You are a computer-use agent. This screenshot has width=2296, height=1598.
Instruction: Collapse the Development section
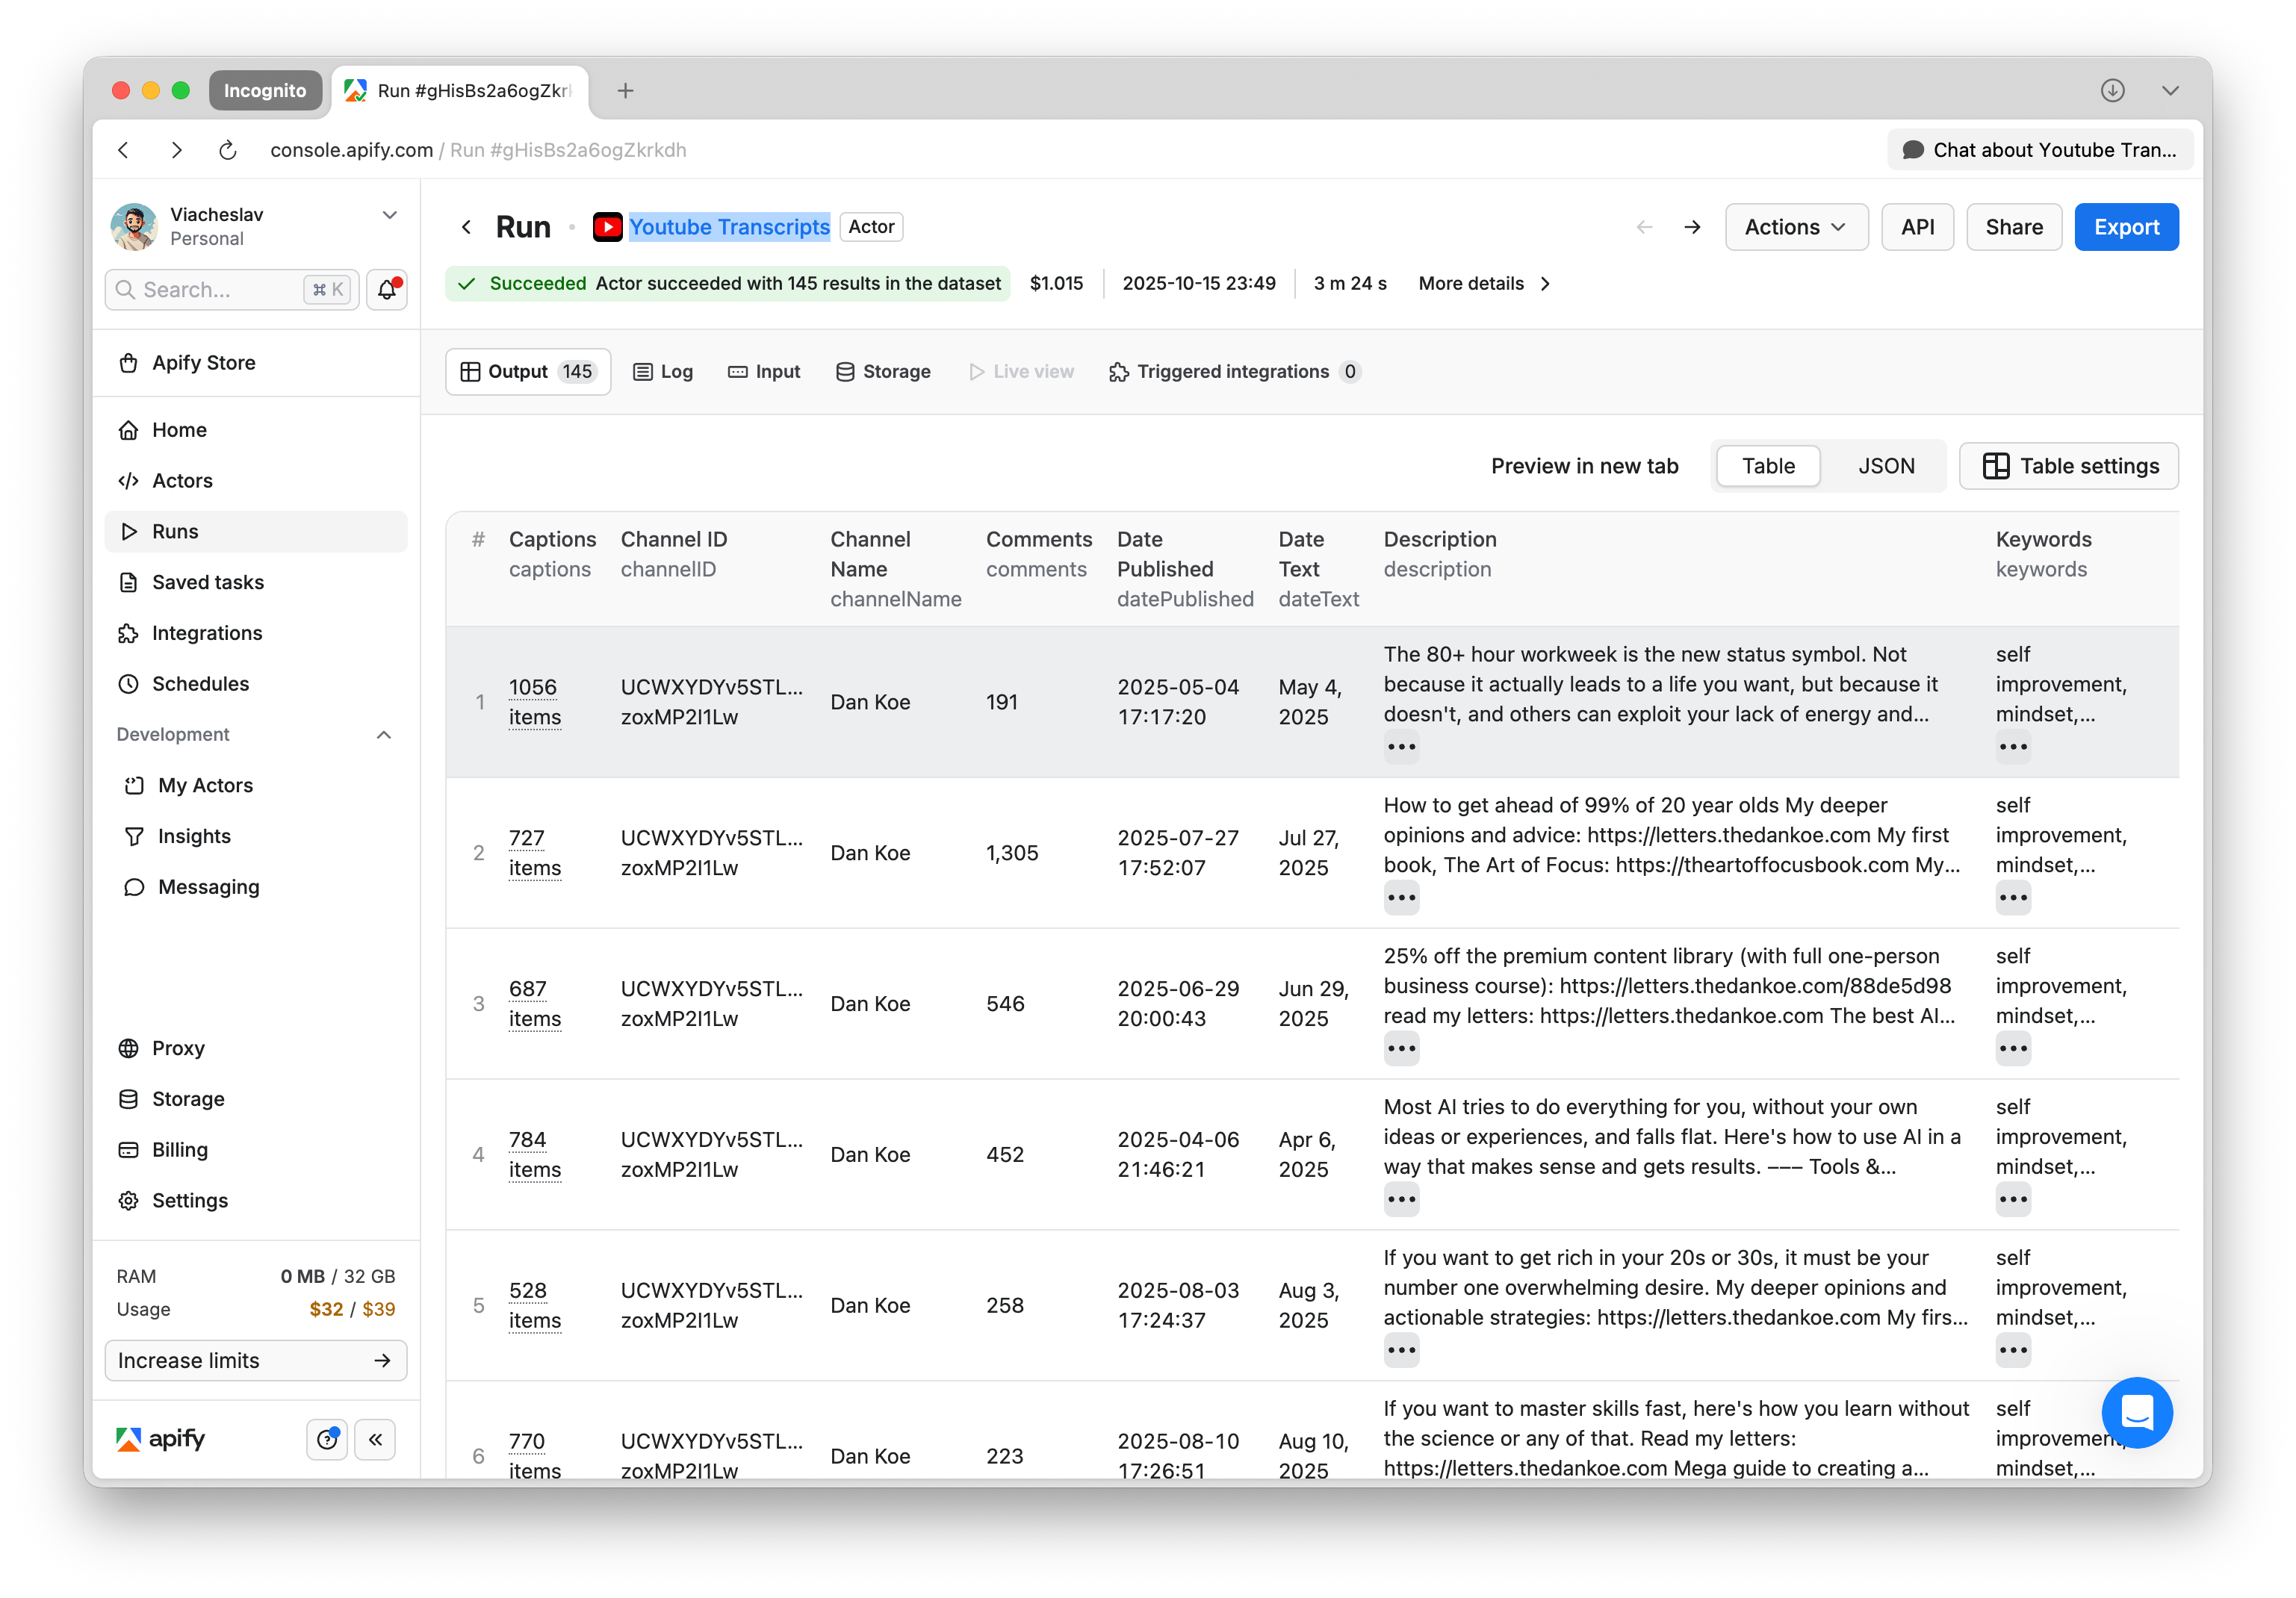point(384,734)
